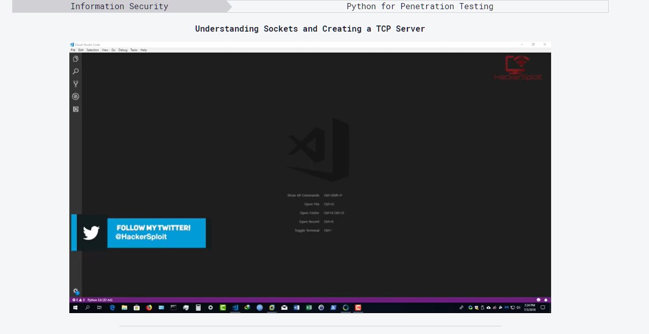Click the Python for Penetration Testing breadcrumb

click(x=420, y=7)
